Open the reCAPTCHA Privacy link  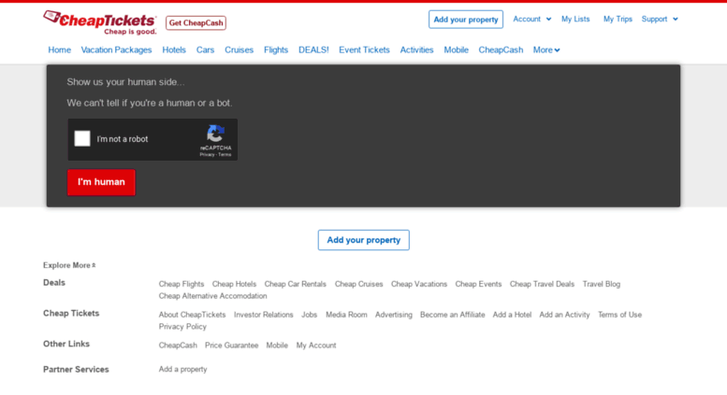[206, 155]
